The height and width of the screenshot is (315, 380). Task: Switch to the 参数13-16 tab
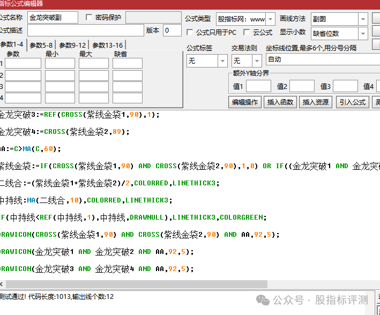click(108, 46)
